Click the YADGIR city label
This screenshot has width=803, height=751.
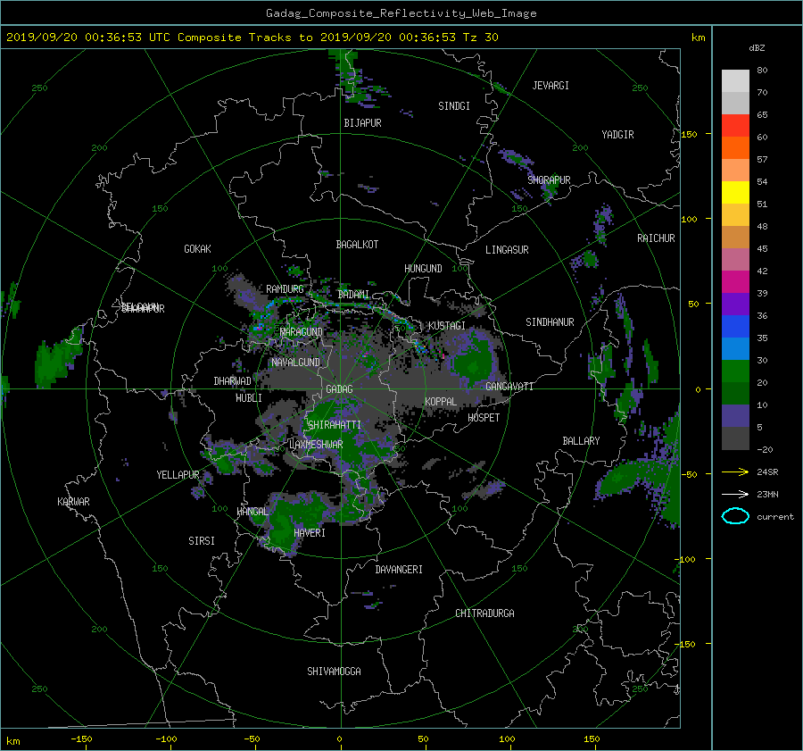point(617,135)
